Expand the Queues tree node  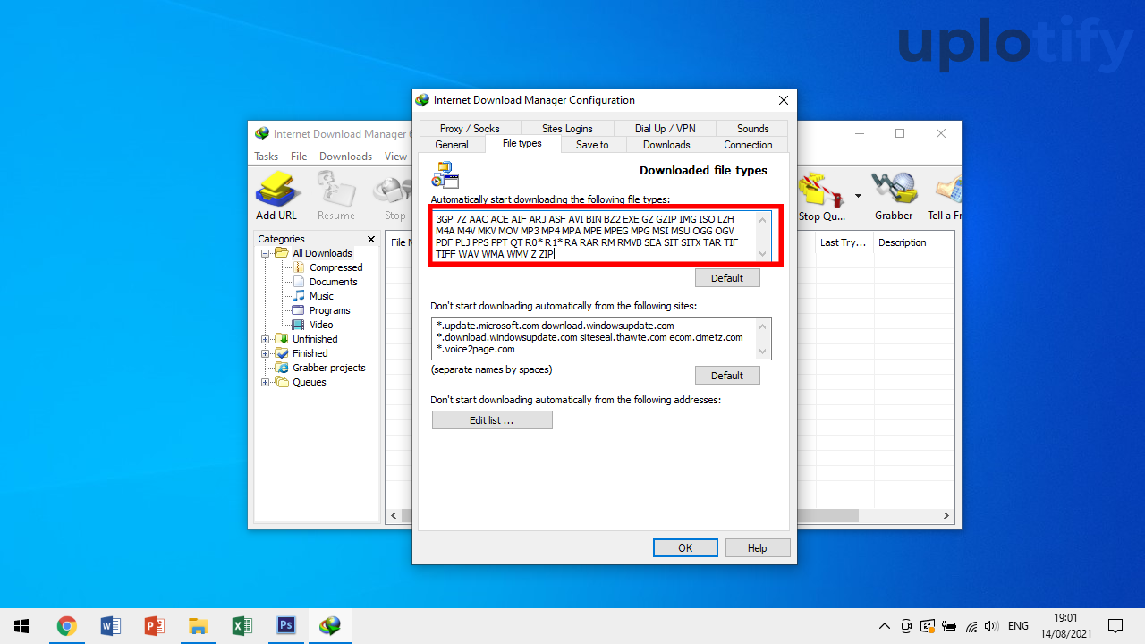pos(266,382)
